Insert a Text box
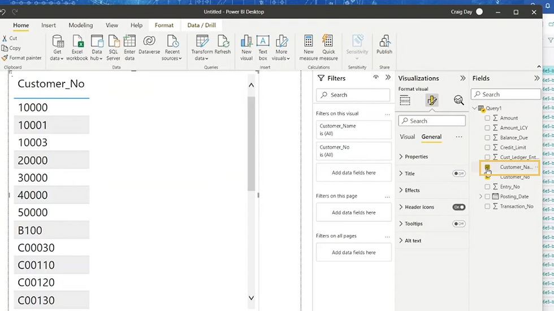Viewport: 554px width, 311px height. point(262,48)
